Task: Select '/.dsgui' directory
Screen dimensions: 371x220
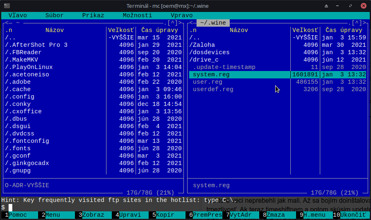Action: pyautogui.click(x=93, y=126)
